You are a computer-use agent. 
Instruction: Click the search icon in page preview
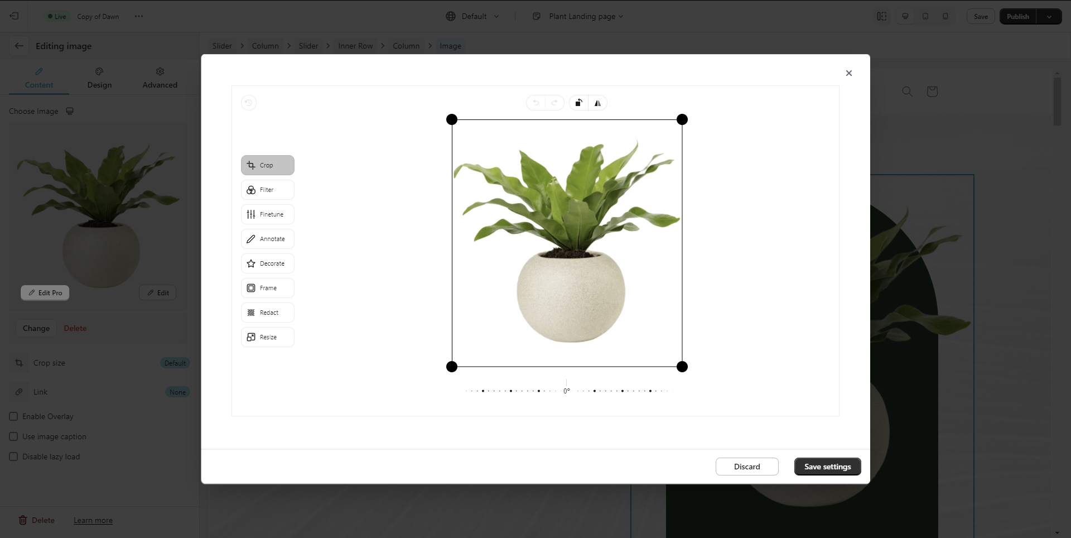(x=908, y=91)
